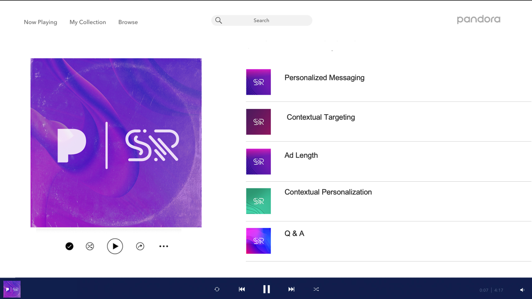Click the Contextual Targeting thumbnail
The image size is (532, 299).
[258, 122]
